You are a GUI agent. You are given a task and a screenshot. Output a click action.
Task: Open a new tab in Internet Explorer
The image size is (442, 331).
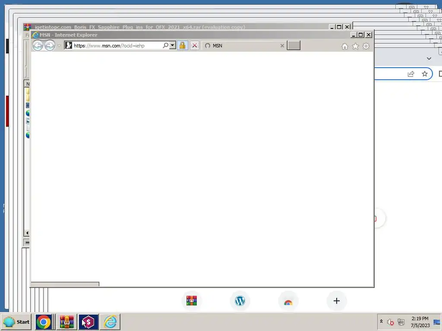(294, 45)
